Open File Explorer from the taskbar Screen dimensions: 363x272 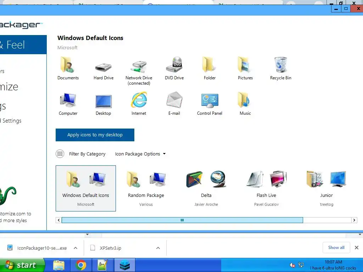(x=59, y=265)
